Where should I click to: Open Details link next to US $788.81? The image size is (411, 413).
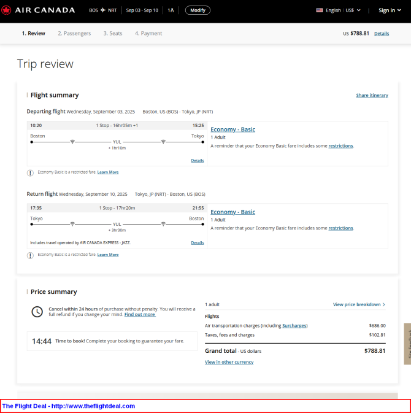(382, 34)
